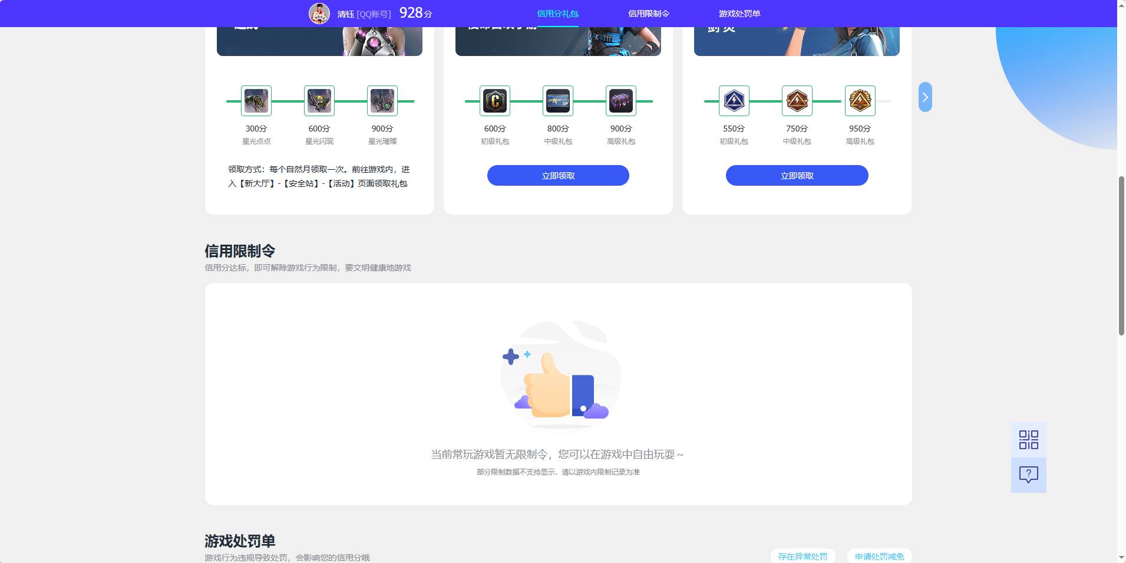The image size is (1126, 563).
Task: Click 当前常玩游戏暂无限制令 message
Action: [557, 455]
